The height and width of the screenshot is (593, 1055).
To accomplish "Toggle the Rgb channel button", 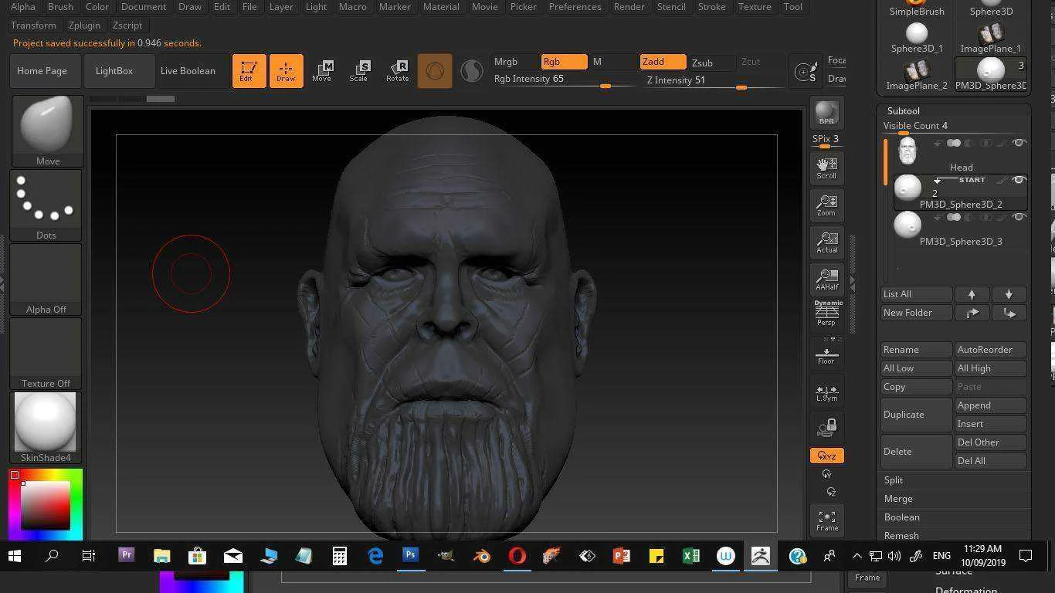I will pos(564,62).
